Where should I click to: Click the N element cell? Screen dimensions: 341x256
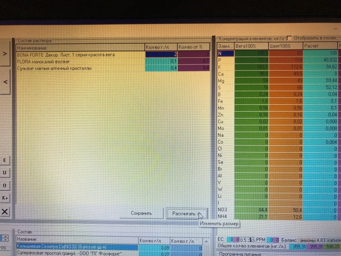(225, 53)
